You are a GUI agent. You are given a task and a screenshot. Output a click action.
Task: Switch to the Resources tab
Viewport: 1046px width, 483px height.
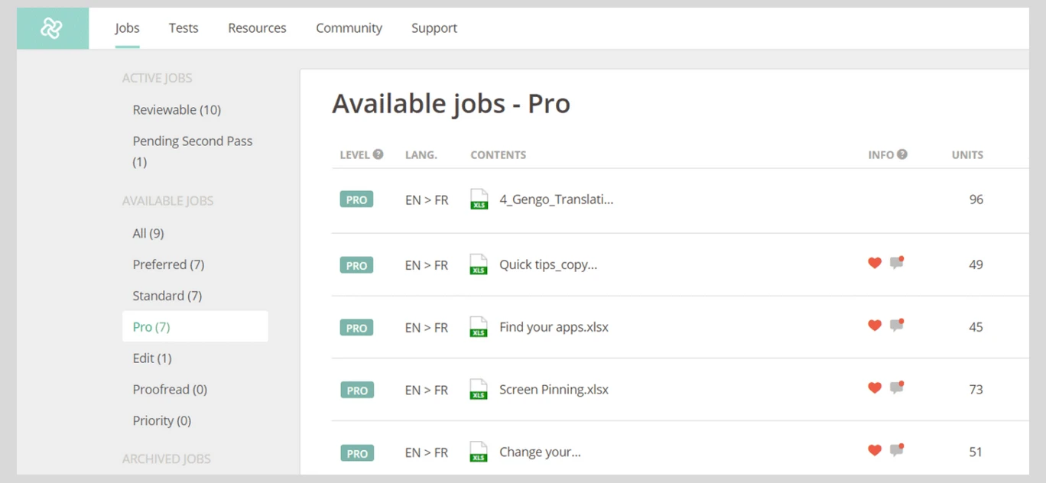[257, 28]
